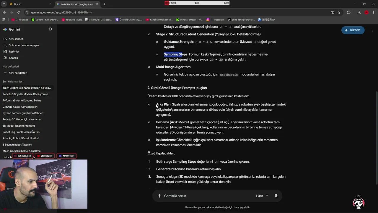378x213 pixels.
Task: Click the stochastic code text
Action: point(229,75)
